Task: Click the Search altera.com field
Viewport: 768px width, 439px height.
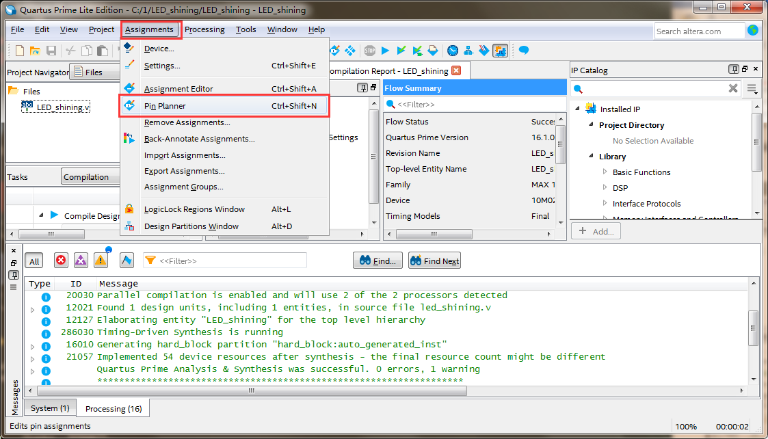Action: (x=699, y=31)
